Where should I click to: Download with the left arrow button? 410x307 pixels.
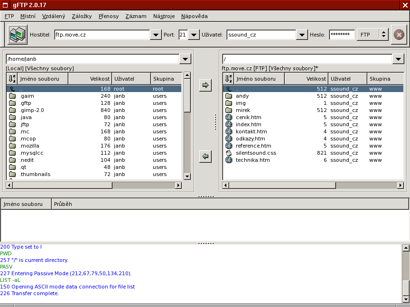(x=205, y=157)
